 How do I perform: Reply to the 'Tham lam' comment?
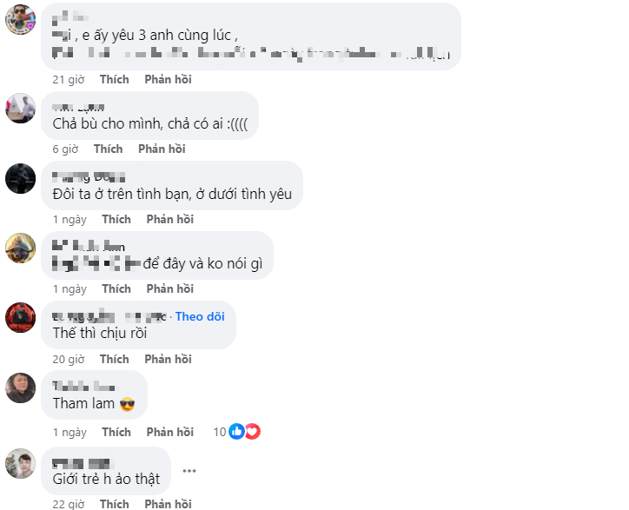point(169,432)
